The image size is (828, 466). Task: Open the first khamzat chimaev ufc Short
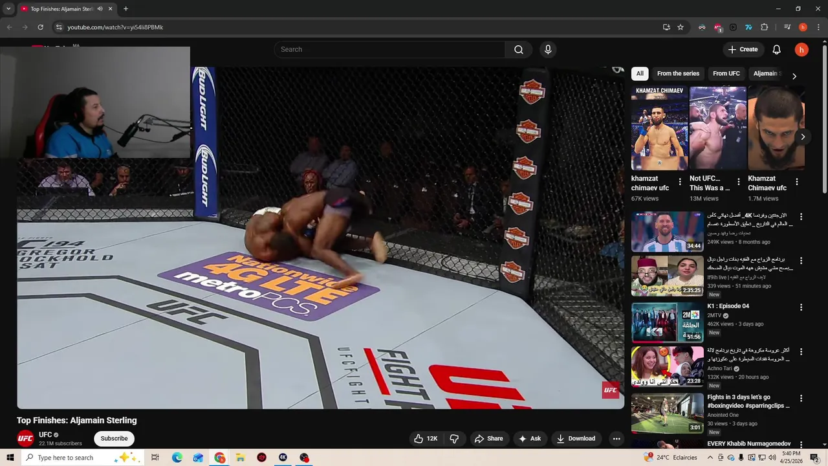(x=659, y=128)
